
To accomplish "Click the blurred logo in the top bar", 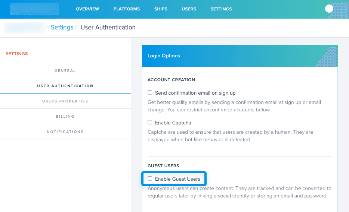I will point(34,9).
